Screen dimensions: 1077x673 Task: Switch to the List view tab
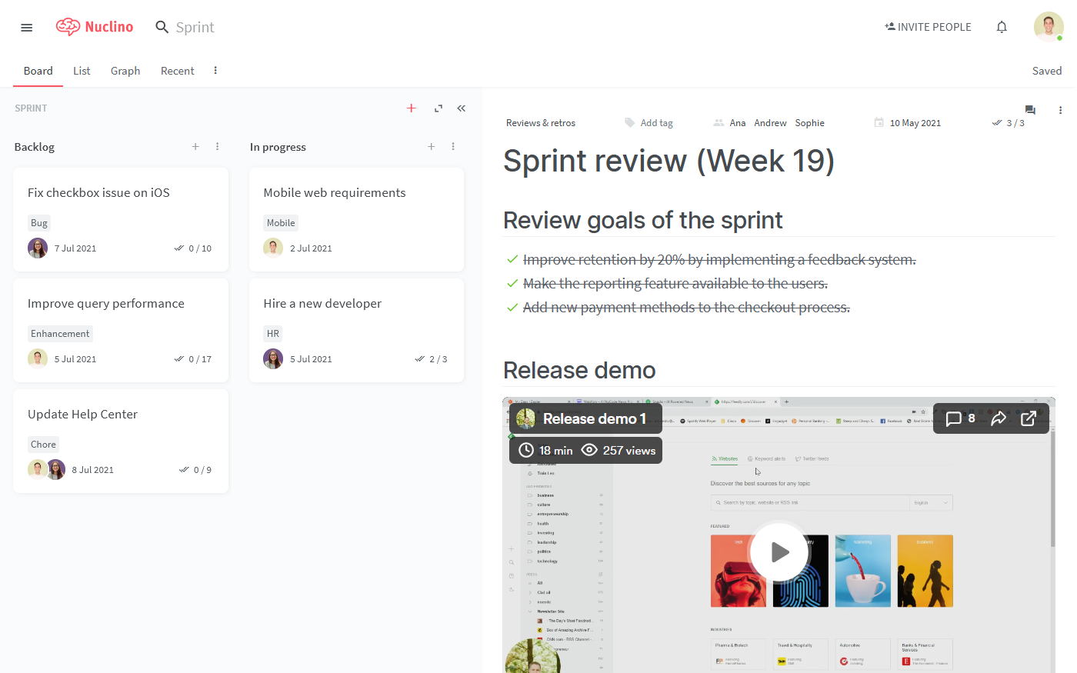pyautogui.click(x=82, y=71)
